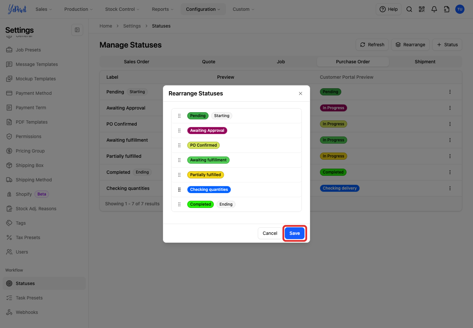
Task: Switch to the Shipment tab
Action: [x=425, y=62]
